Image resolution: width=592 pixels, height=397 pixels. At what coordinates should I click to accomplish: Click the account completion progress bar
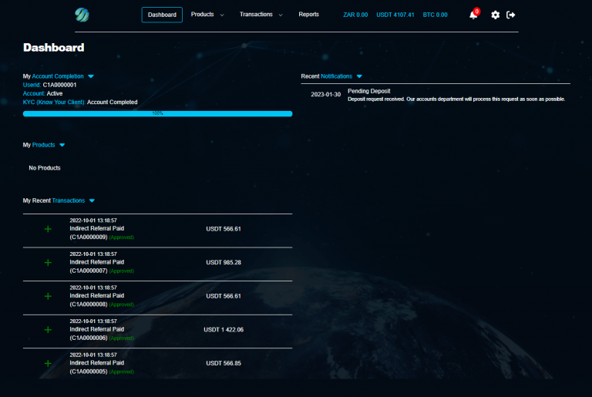pyautogui.click(x=157, y=113)
